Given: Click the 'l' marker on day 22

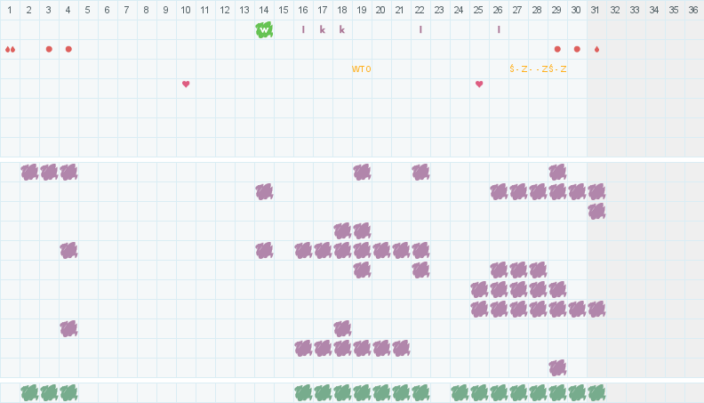Looking at the screenshot, I should [x=420, y=29].
